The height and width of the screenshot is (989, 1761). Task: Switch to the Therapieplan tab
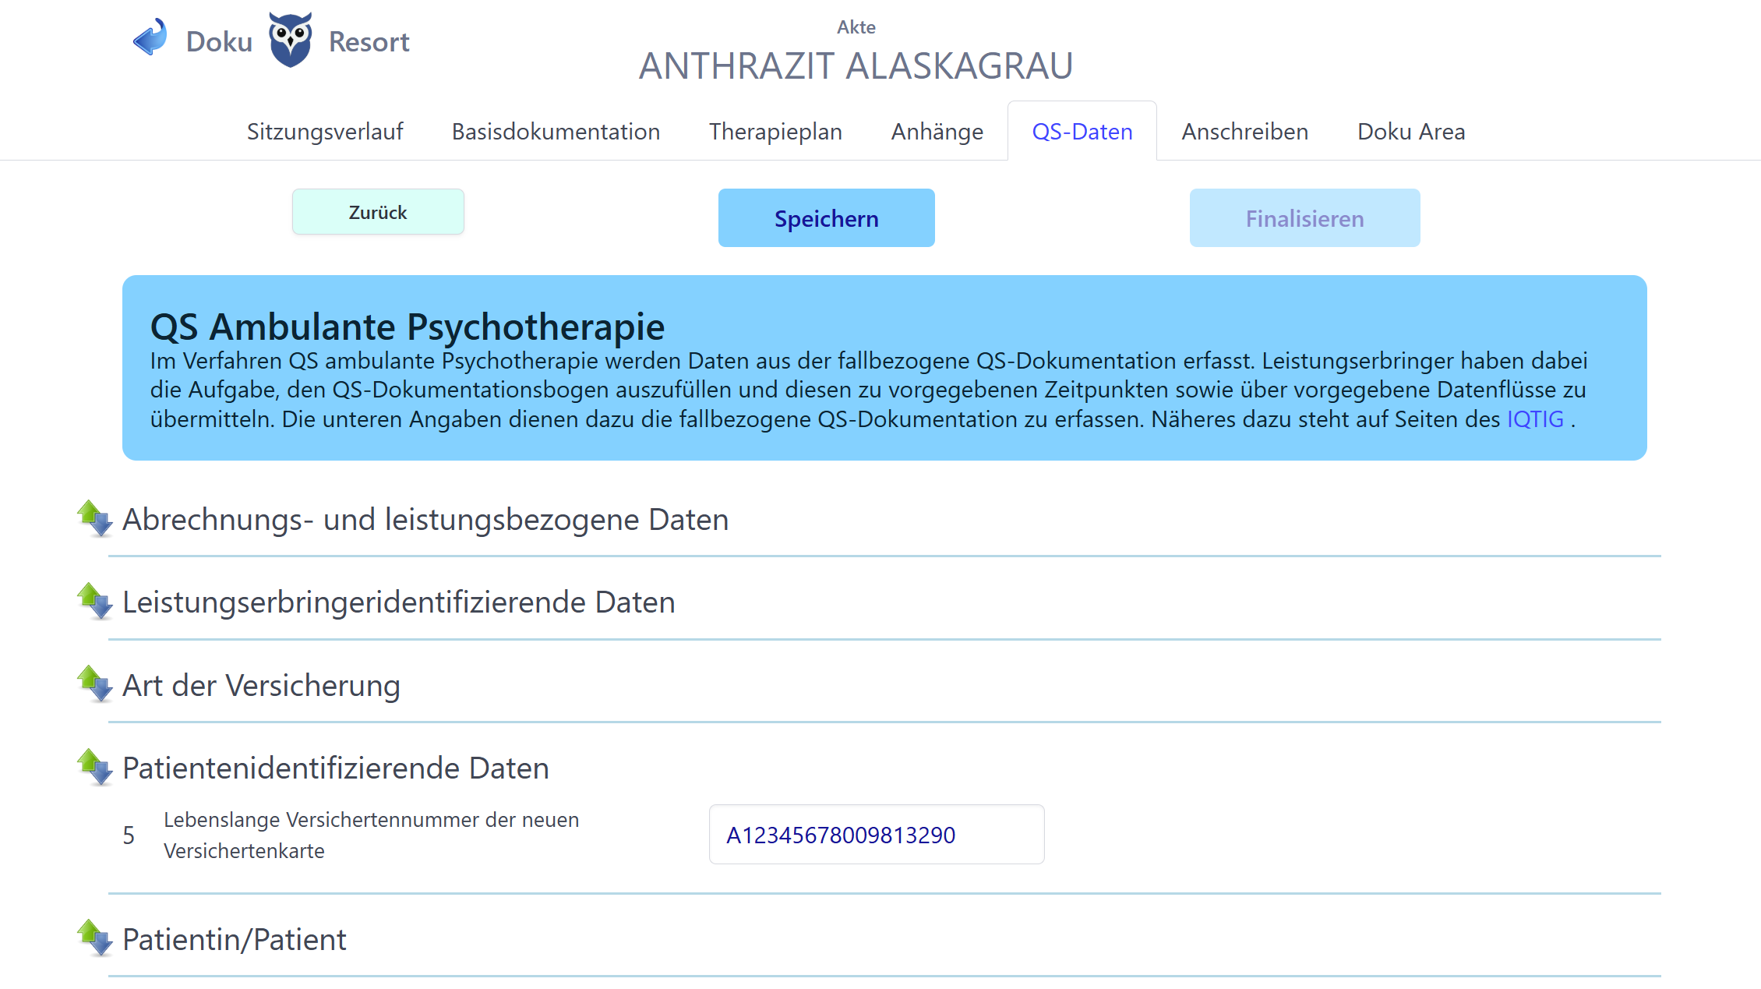coord(775,131)
